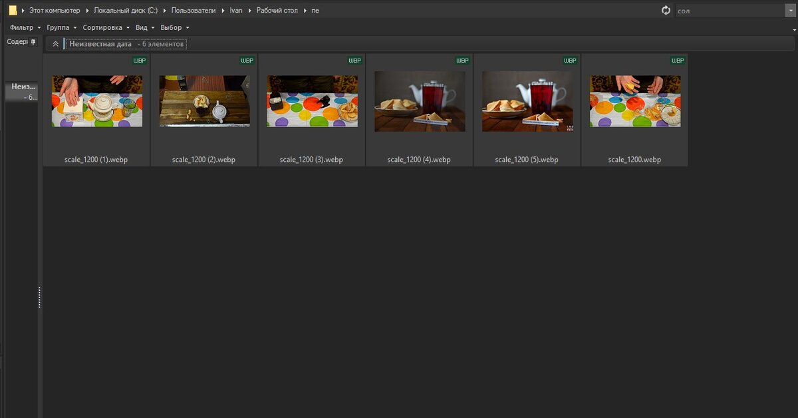The image size is (798, 418).
Task: Click the file name scale_1200 (4).webp
Action: click(x=420, y=160)
